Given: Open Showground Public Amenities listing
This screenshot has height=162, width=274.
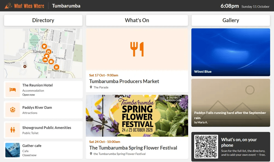Looking at the screenshot, I should coord(43,130).
